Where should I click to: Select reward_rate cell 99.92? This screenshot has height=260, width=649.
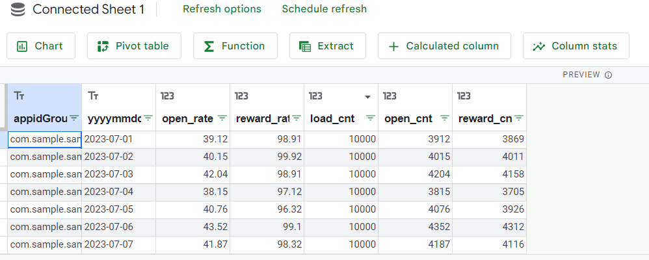(x=267, y=157)
